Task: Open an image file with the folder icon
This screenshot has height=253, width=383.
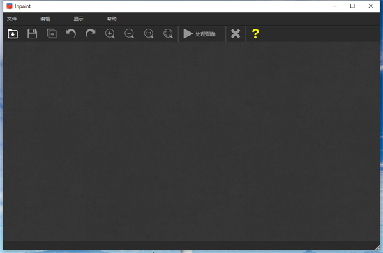Action: [x=13, y=34]
